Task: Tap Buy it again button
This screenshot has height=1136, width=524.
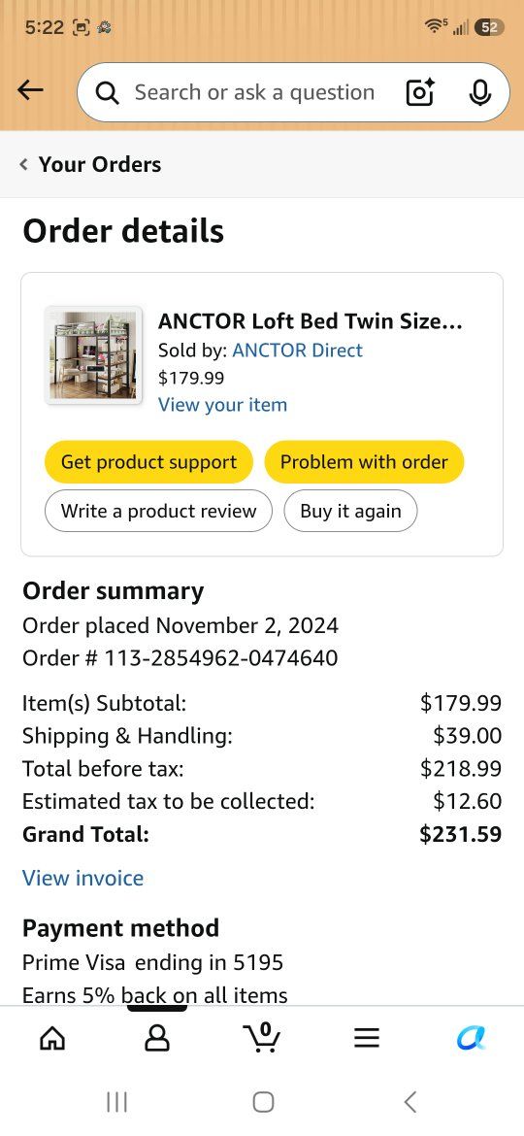Action: [350, 511]
